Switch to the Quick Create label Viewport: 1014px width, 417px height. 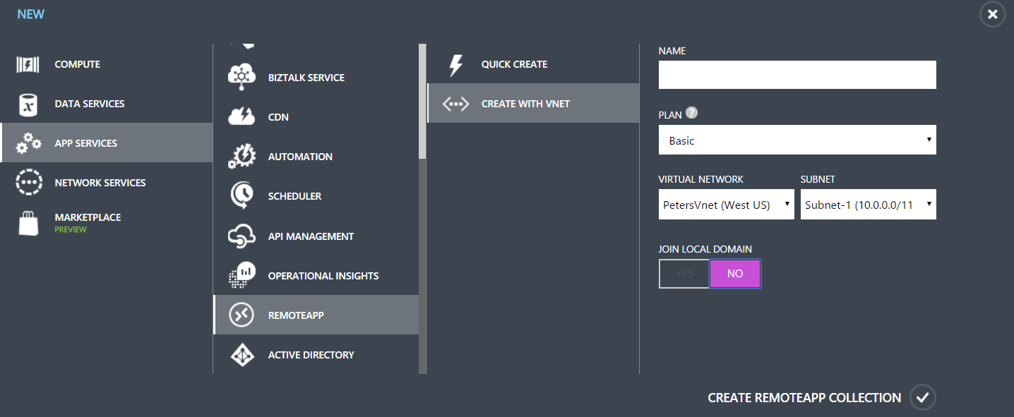pyautogui.click(x=514, y=64)
